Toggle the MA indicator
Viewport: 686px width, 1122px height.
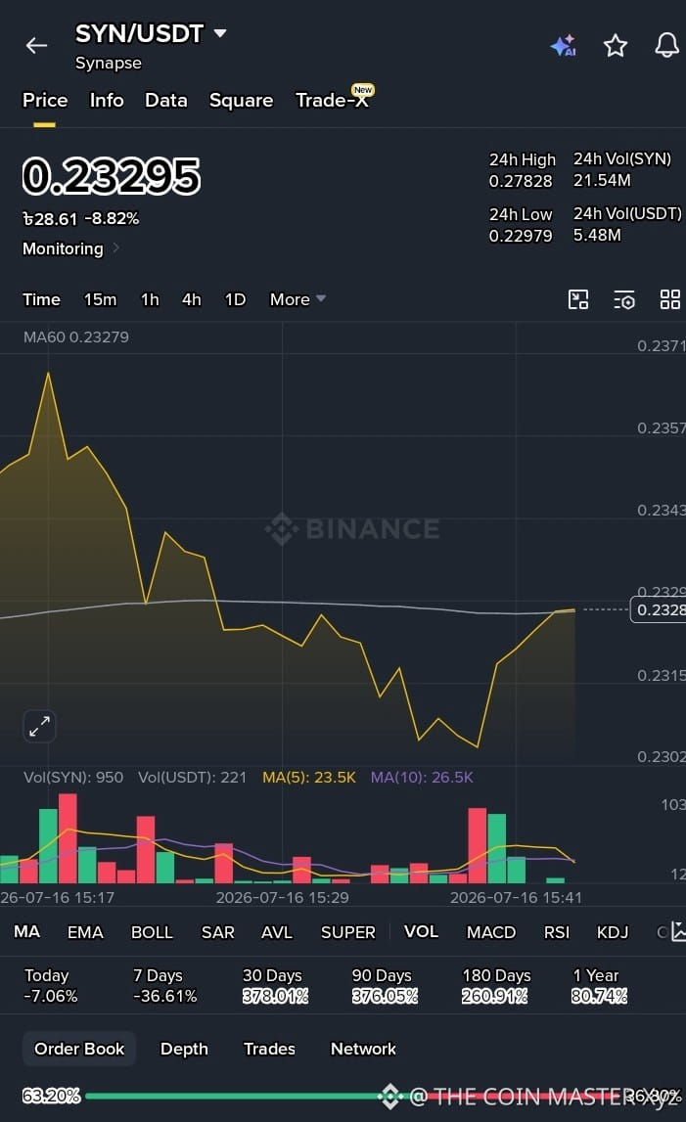26,931
